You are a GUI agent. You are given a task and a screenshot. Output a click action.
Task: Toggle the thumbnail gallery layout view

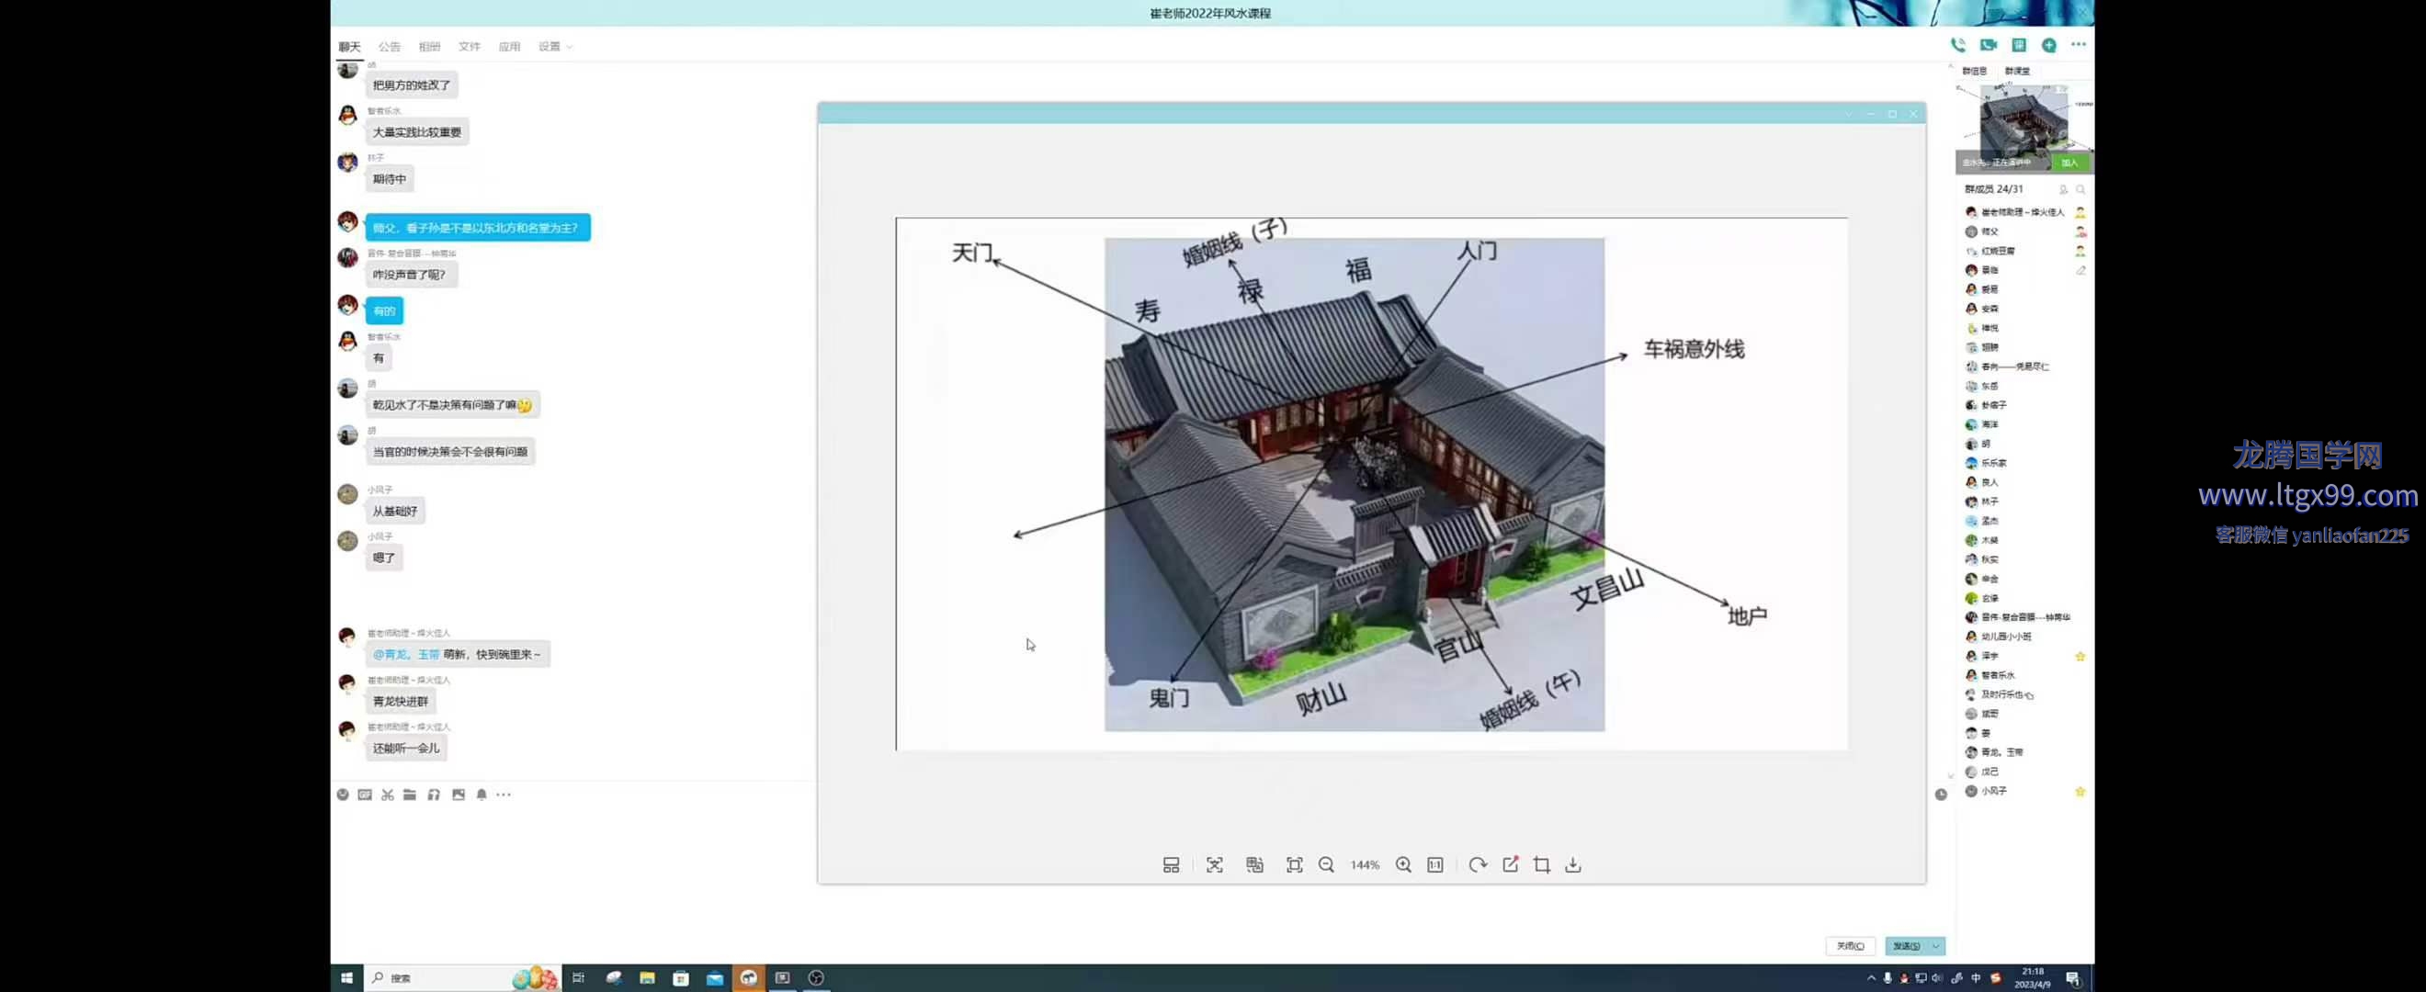pyautogui.click(x=1171, y=865)
